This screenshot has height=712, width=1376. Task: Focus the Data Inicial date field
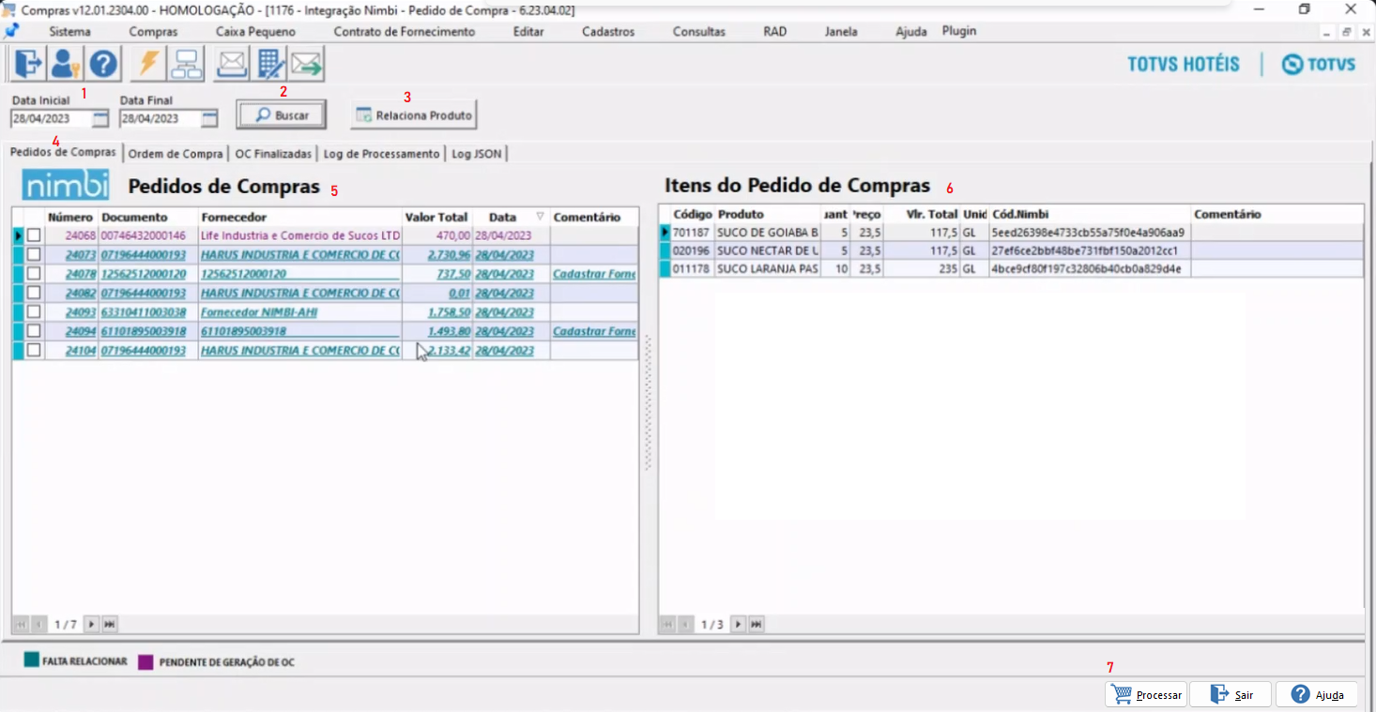52,119
